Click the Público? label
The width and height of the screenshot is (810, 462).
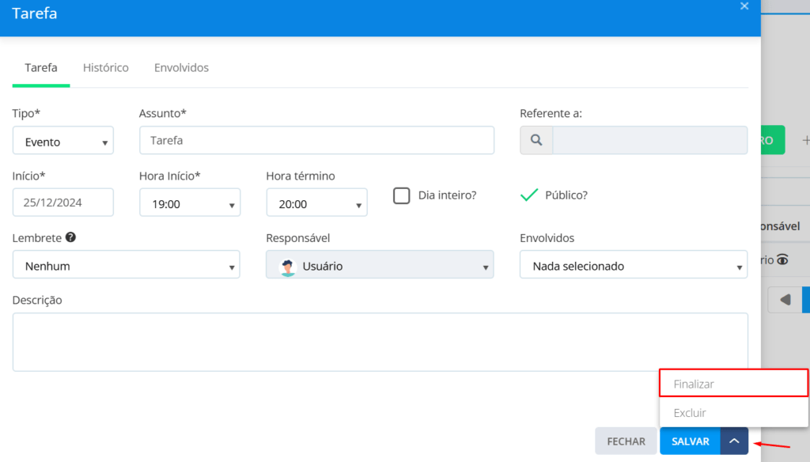click(x=566, y=195)
